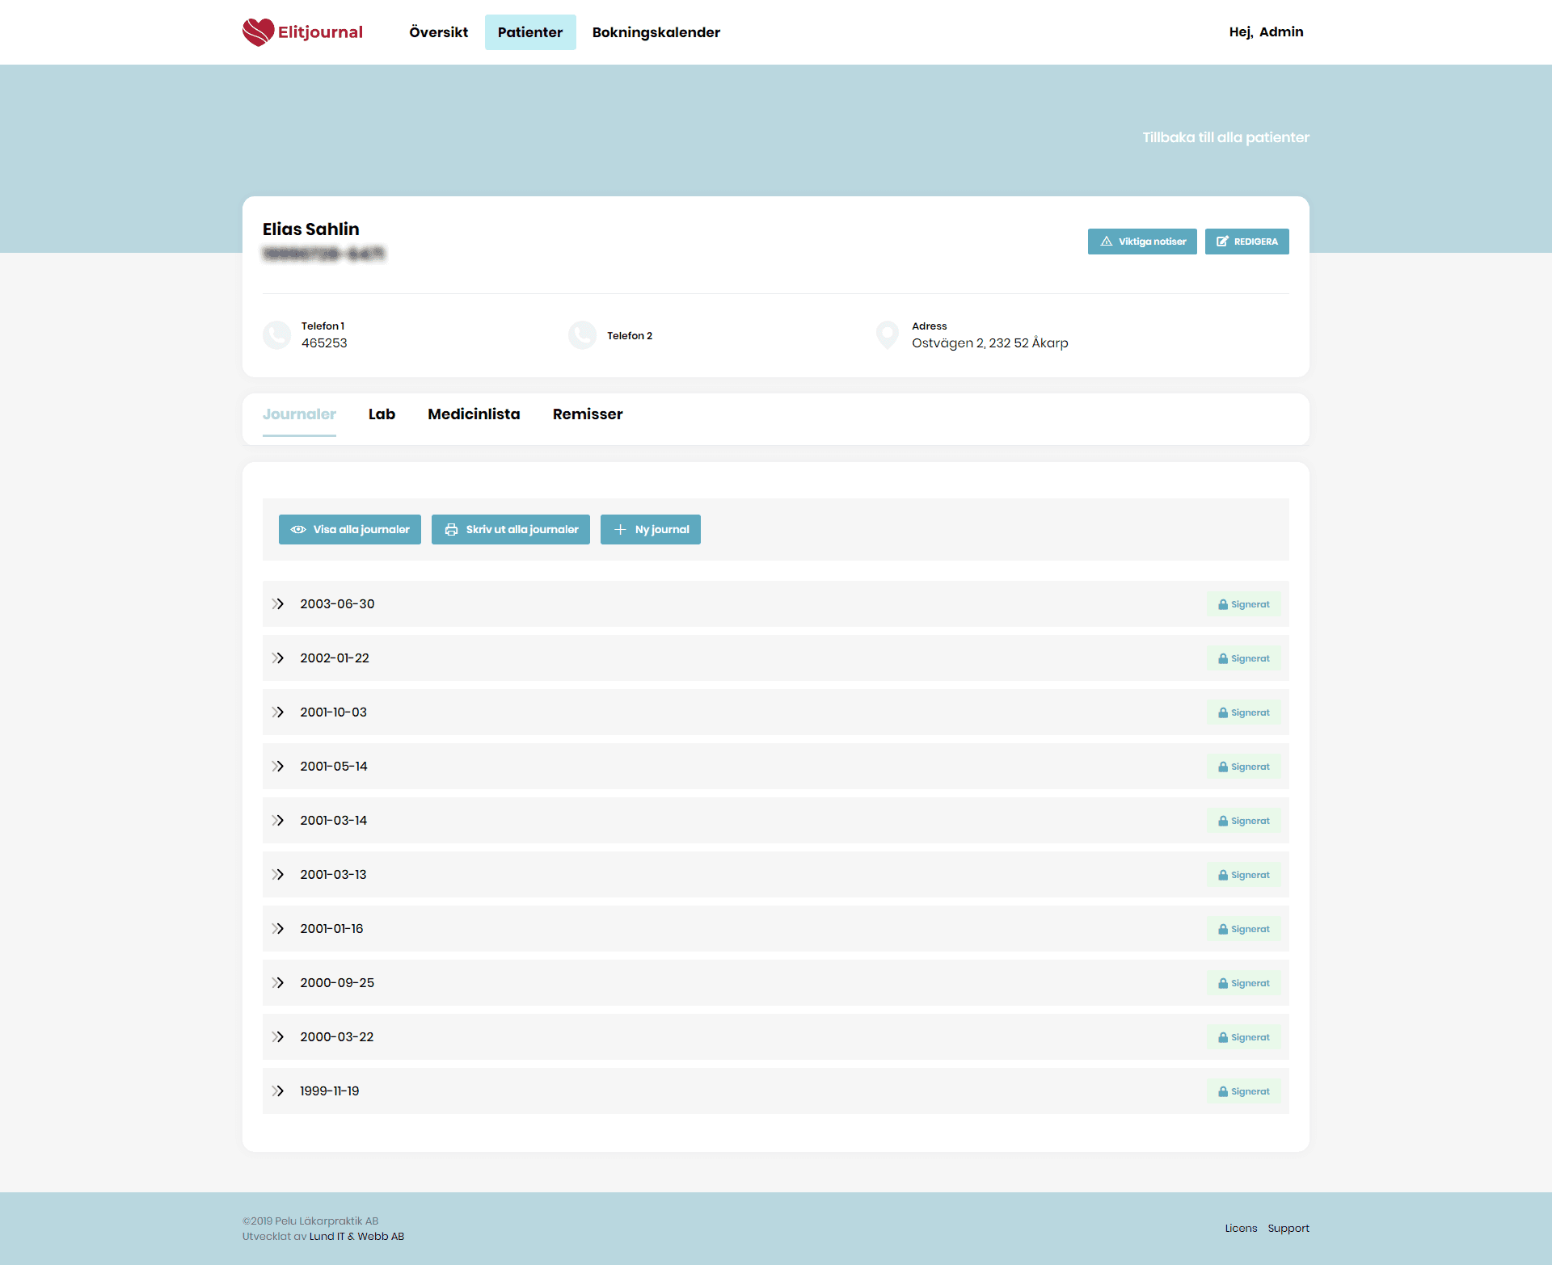1552x1265 pixels.
Task: Open the Support footer link
Action: pos(1288,1229)
